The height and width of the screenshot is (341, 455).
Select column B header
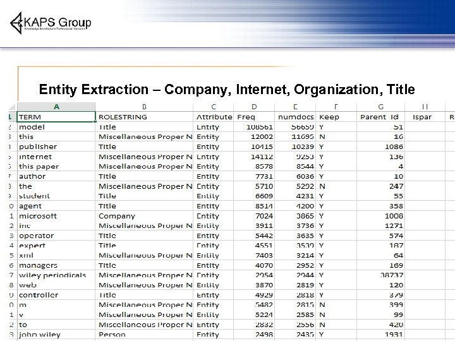pyautogui.click(x=144, y=107)
